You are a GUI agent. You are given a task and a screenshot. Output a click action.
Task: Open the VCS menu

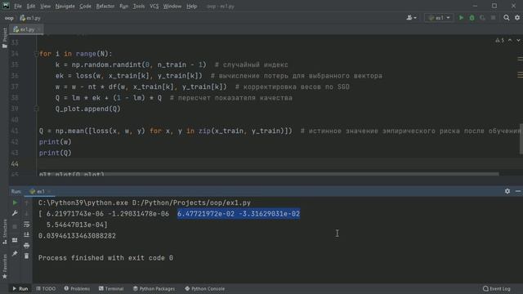(x=154, y=6)
